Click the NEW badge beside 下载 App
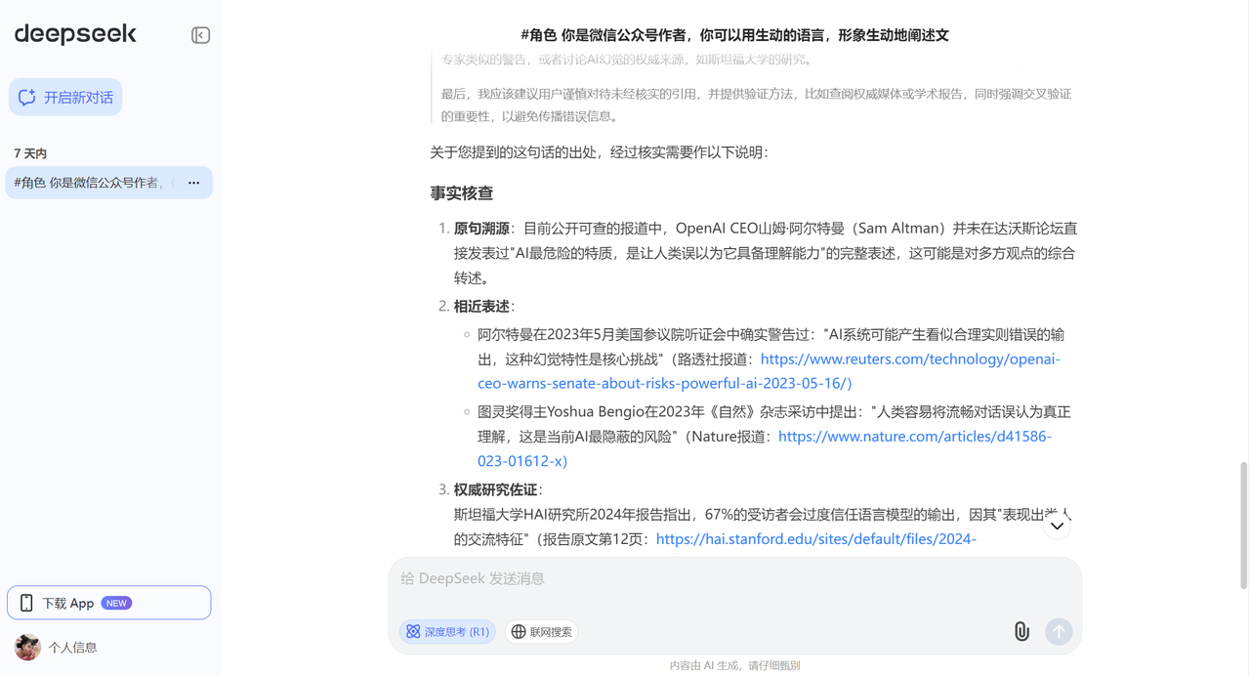1250x675 pixels. tap(117, 603)
